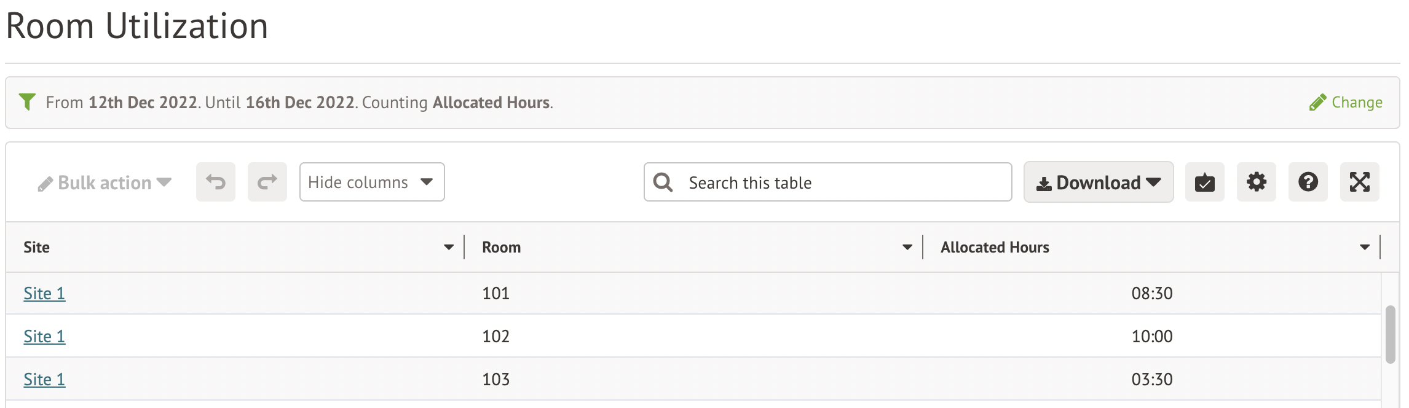The height and width of the screenshot is (408, 1409).
Task: Open table settings gear icon
Action: click(1256, 182)
